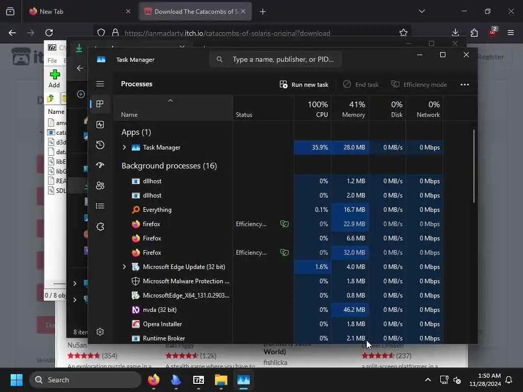
Task: Click End task button
Action: (361, 85)
